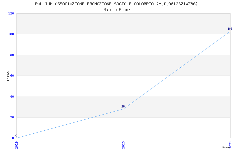The width and height of the screenshot is (233, 150).
Task: Select the y-axis label 40
Action: point(12,97)
